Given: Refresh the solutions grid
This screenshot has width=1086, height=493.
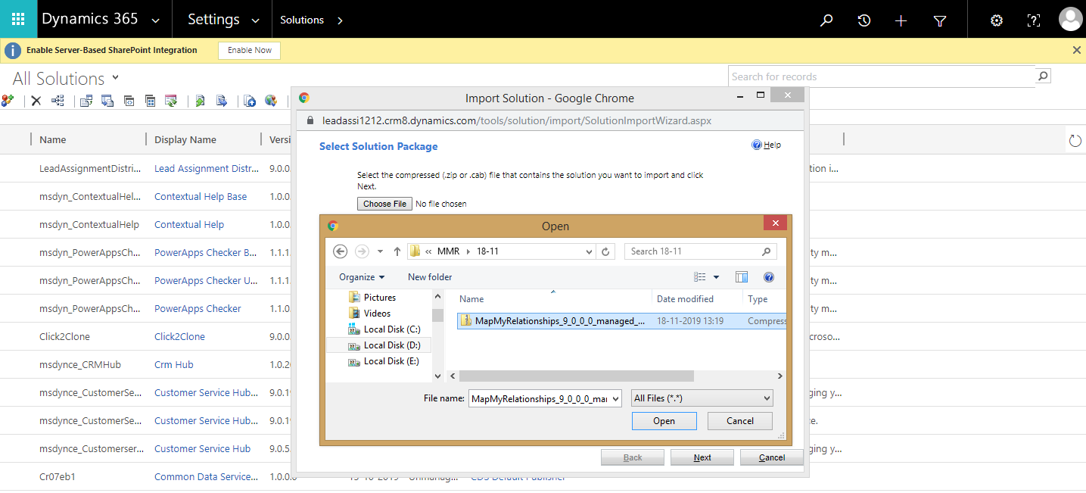Looking at the screenshot, I should point(1075,140).
